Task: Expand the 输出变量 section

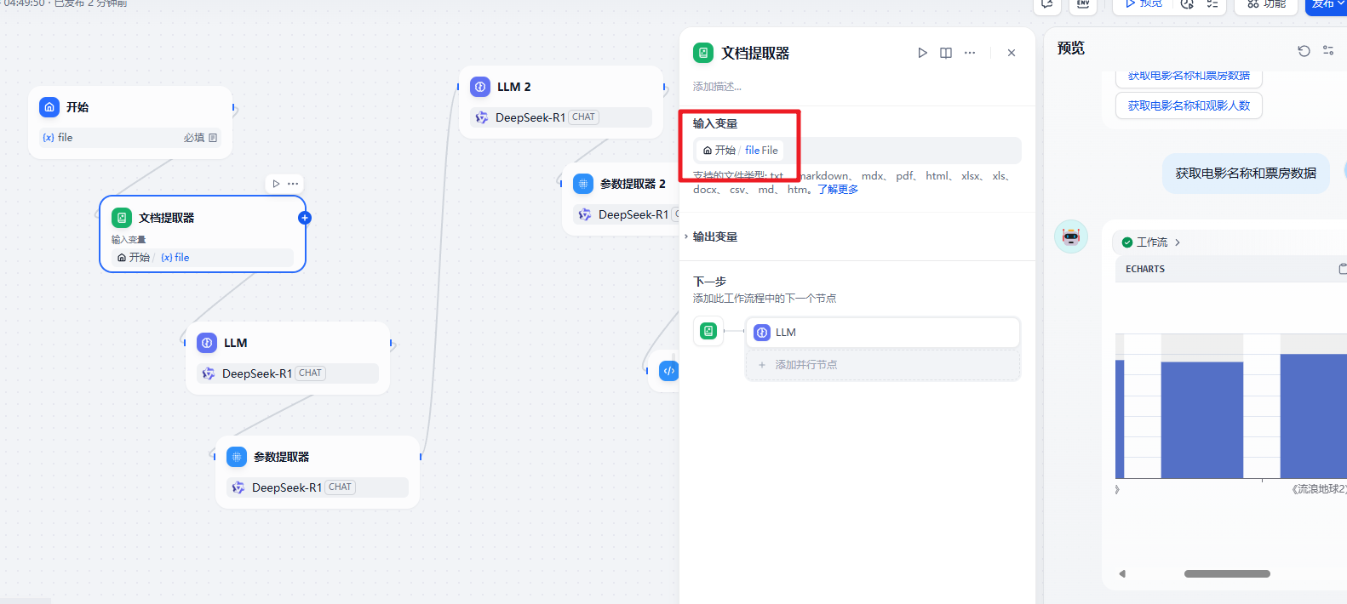Action: click(714, 236)
